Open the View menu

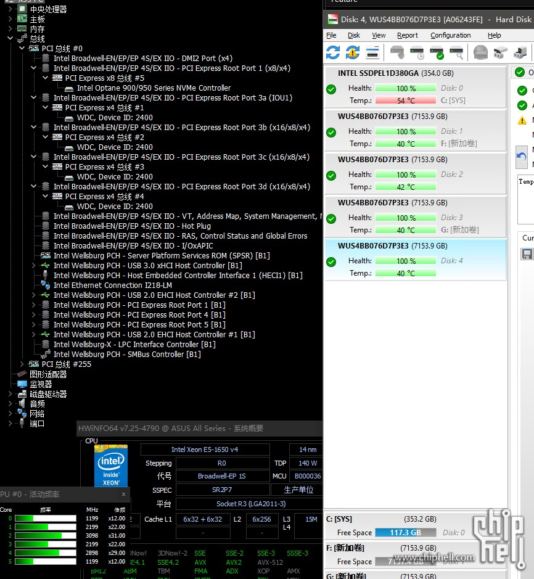pyautogui.click(x=379, y=35)
